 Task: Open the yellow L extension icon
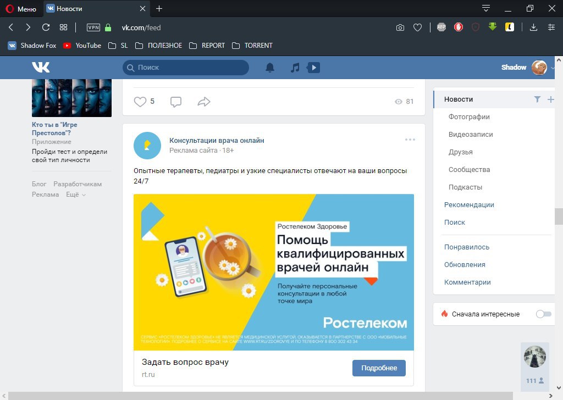[x=510, y=27]
